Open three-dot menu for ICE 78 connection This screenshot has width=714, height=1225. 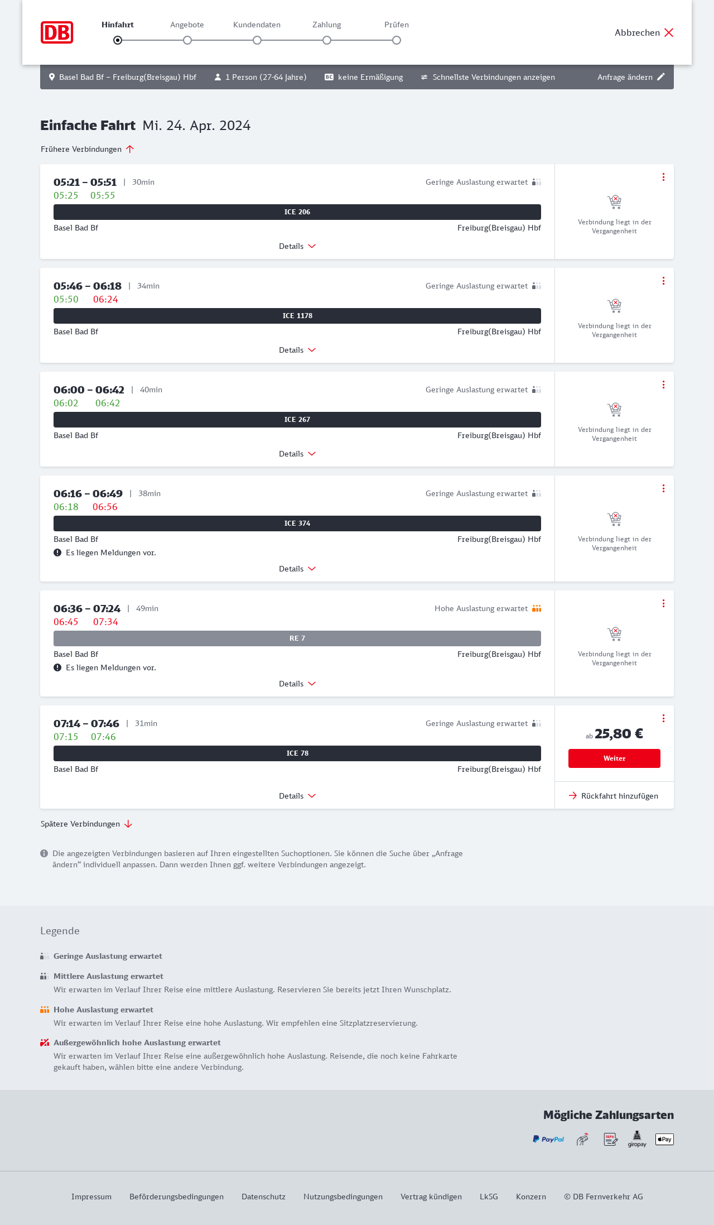point(663,718)
